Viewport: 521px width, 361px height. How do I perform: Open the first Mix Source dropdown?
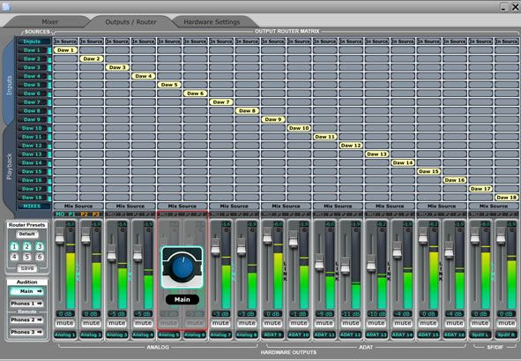pyautogui.click(x=78, y=206)
